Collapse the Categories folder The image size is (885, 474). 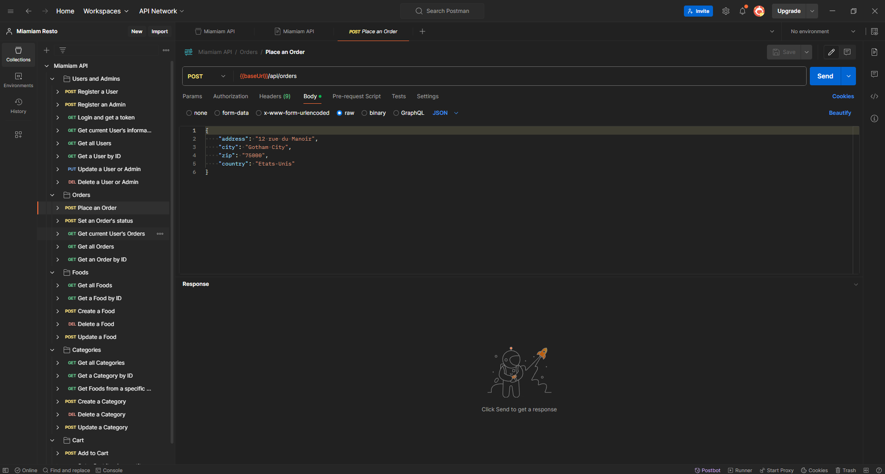pos(53,350)
